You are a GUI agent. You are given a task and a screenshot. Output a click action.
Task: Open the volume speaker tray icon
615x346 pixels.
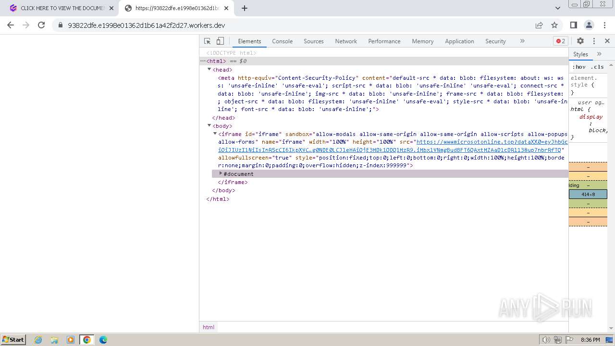click(546, 340)
